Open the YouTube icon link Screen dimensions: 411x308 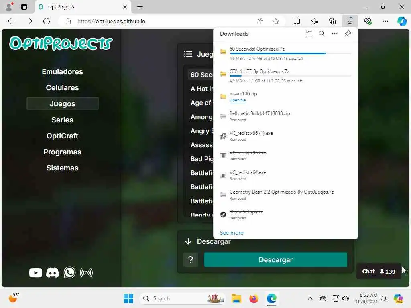[36, 273]
